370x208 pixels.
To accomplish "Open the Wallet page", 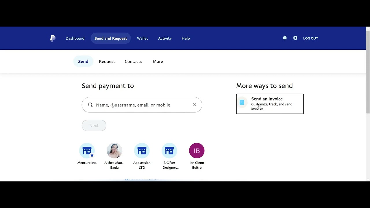I will point(143,38).
